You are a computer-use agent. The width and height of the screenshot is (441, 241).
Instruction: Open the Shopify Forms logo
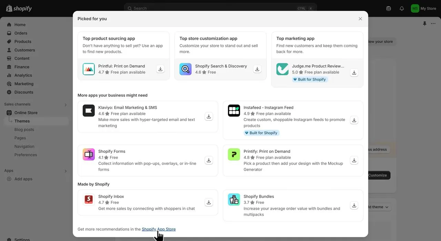pos(89,155)
